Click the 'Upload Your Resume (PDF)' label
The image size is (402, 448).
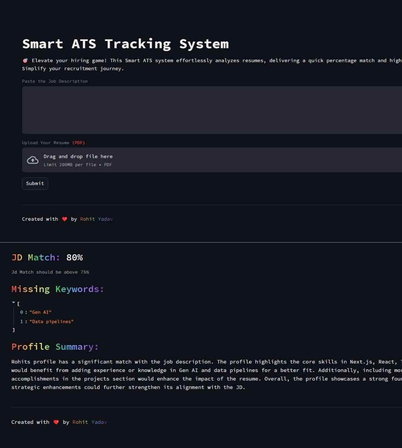53,143
